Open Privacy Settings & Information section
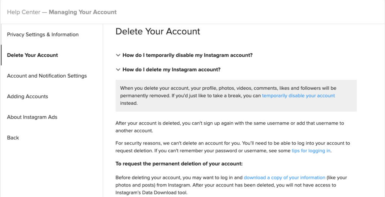385x197 pixels. pyautogui.click(x=43, y=35)
